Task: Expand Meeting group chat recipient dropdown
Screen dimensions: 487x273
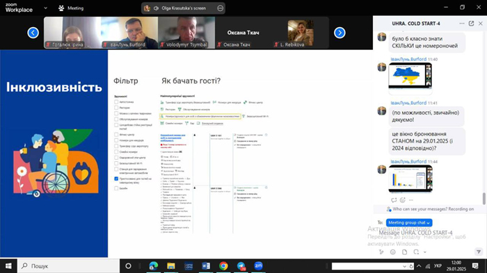Action: pyautogui.click(x=409, y=222)
